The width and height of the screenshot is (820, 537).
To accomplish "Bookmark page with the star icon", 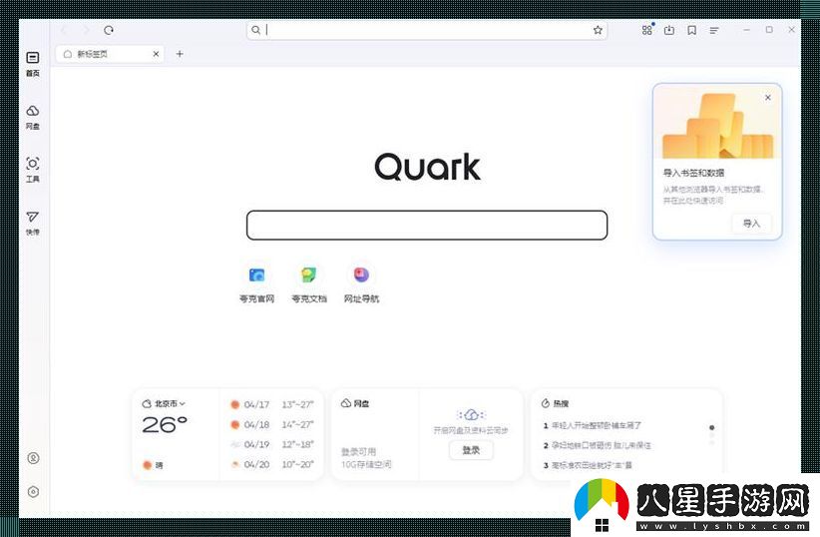I will pos(598,30).
